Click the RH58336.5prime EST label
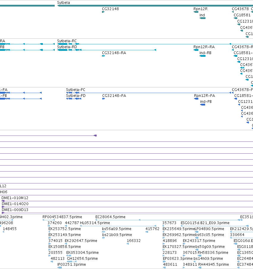Image resolution: width=253 pixels, height=269 pixels. coord(213,253)
